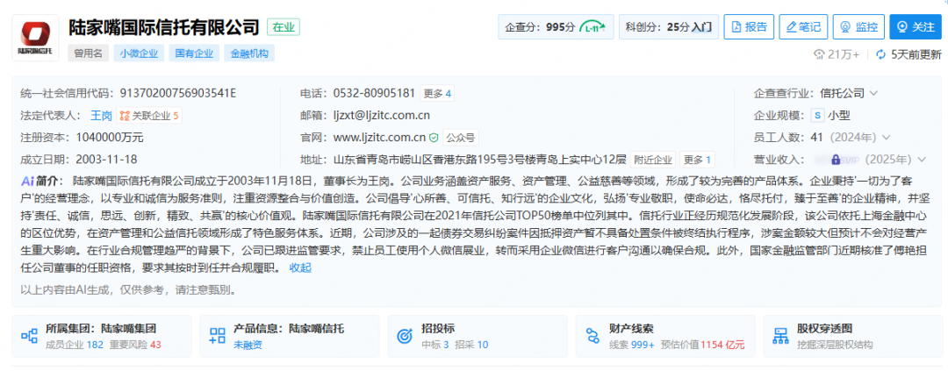The width and height of the screenshot is (948, 371).
Task: Click the 附近企业 button
Action: [652, 160]
